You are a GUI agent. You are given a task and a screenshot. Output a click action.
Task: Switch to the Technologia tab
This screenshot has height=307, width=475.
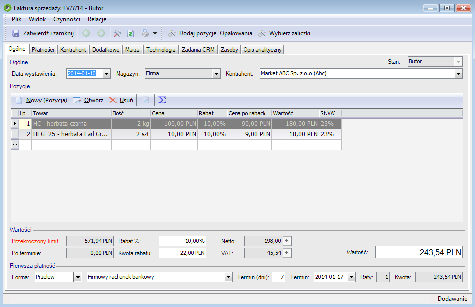(161, 50)
